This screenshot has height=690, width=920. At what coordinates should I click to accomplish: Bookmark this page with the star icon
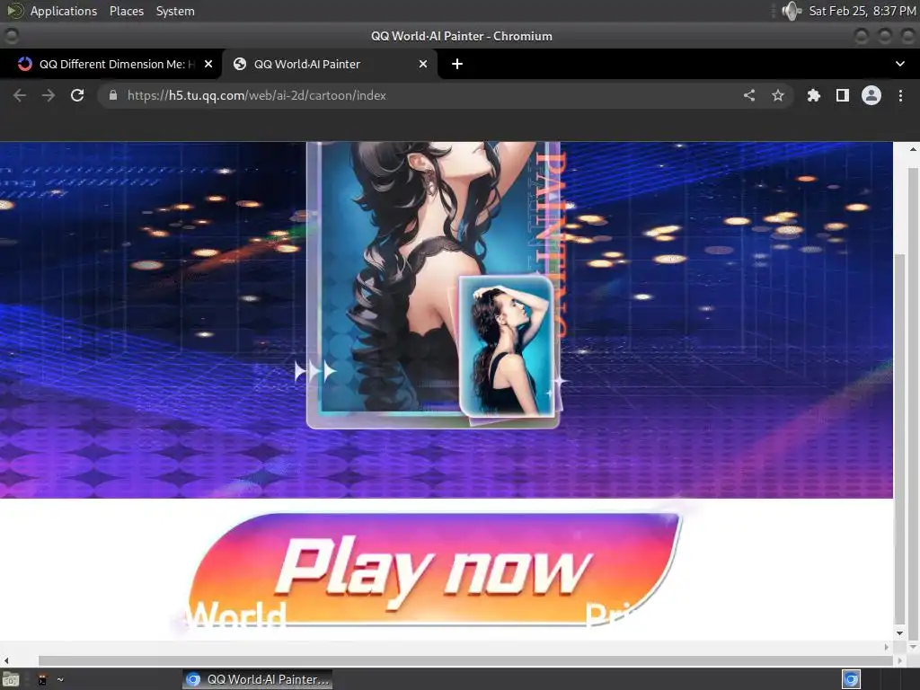[778, 95]
